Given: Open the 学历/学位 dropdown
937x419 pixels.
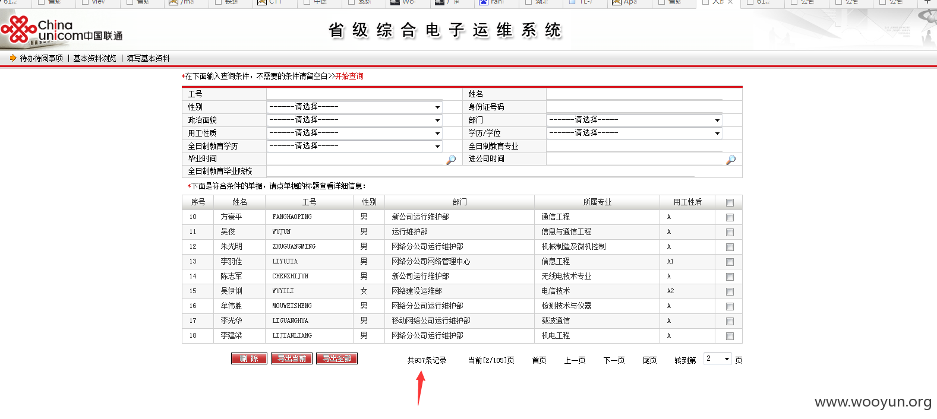Looking at the screenshot, I should (635, 133).
